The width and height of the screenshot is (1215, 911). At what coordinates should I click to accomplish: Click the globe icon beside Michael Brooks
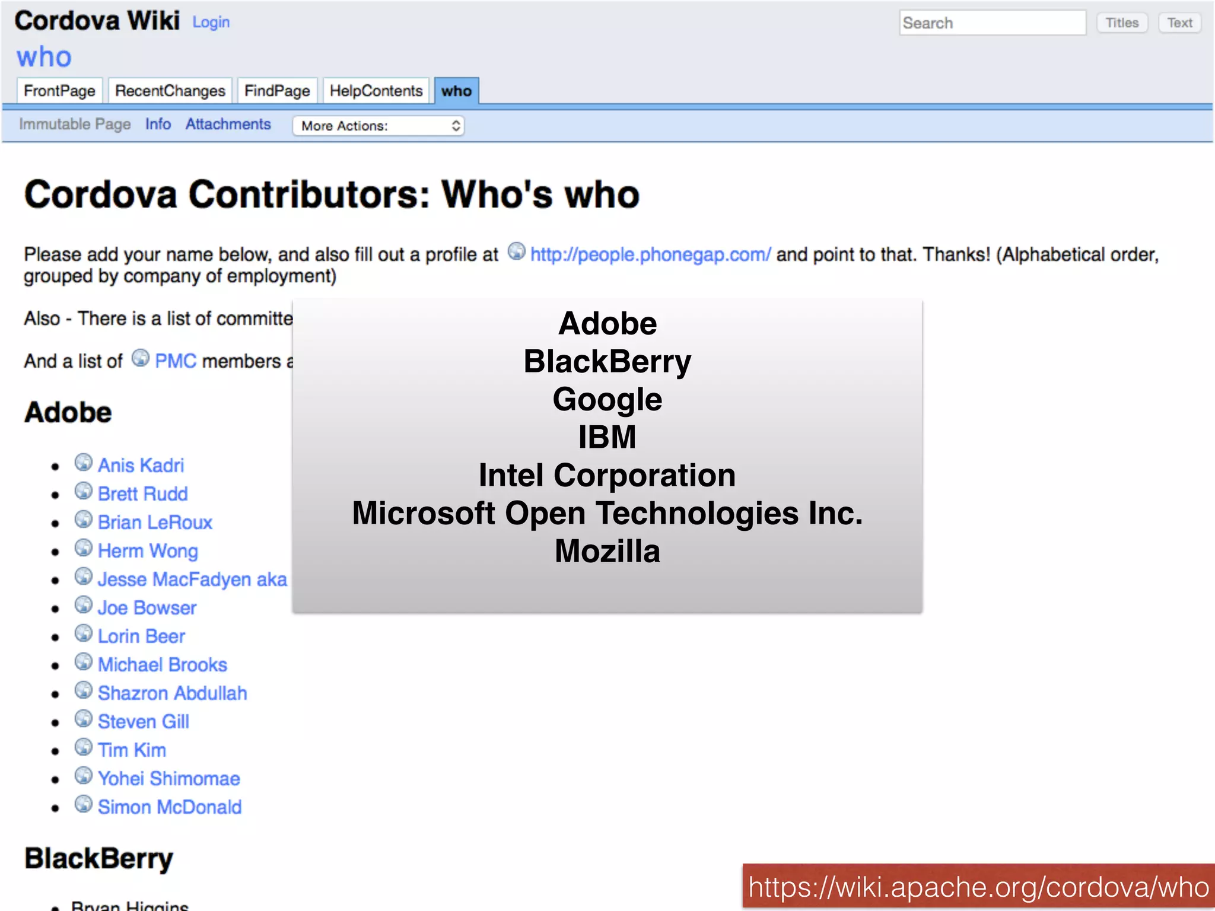pyautogui.click(x=84, y=662)
